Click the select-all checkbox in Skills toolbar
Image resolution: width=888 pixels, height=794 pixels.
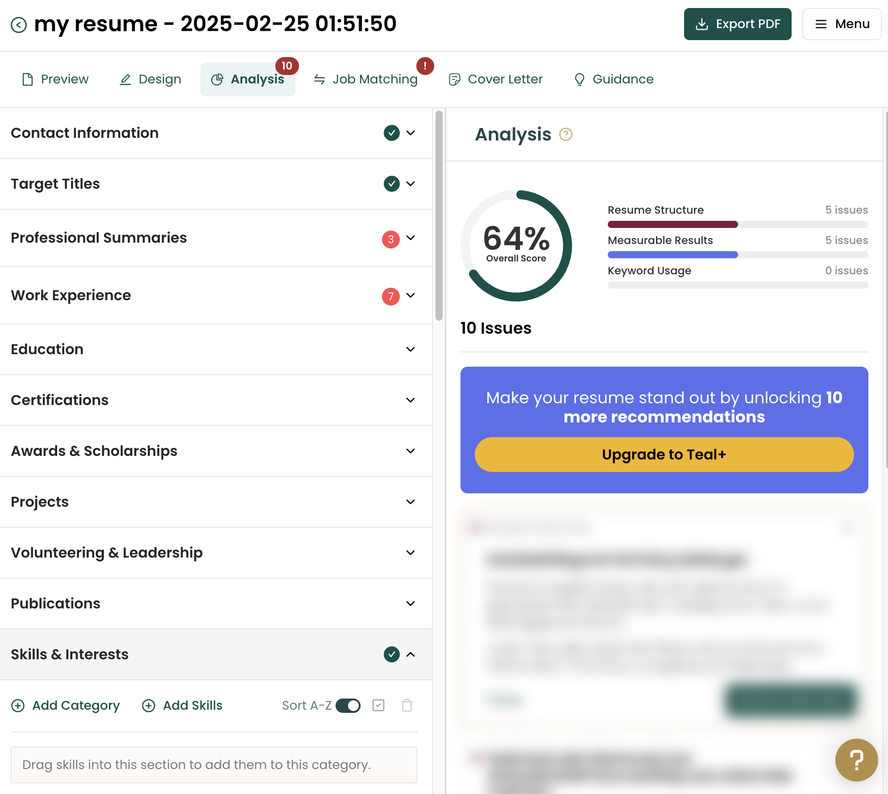[x=378, y=705]
